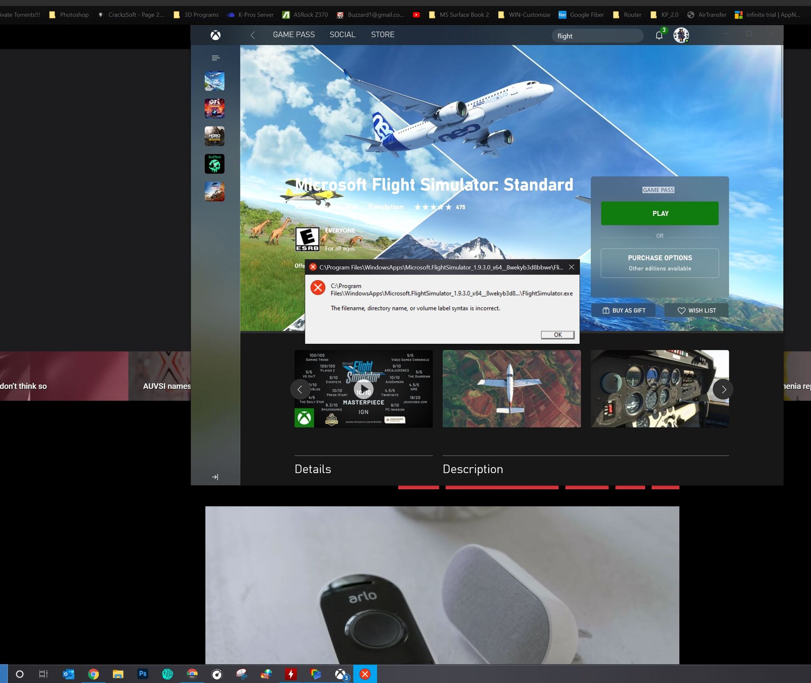Open the Google Fiber bookmark
811x683 pixels.
tap(581, 15)
